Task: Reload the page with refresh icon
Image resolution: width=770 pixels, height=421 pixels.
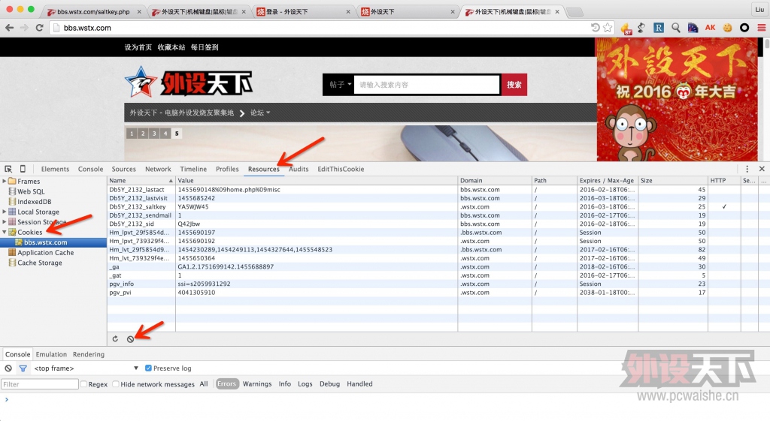Action: (40, 28)
